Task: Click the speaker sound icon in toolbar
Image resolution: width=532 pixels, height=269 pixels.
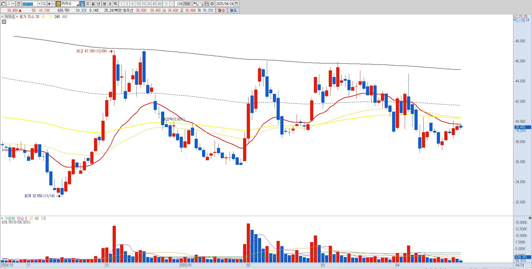Action: pyautogui.click(x=50, y=4)
